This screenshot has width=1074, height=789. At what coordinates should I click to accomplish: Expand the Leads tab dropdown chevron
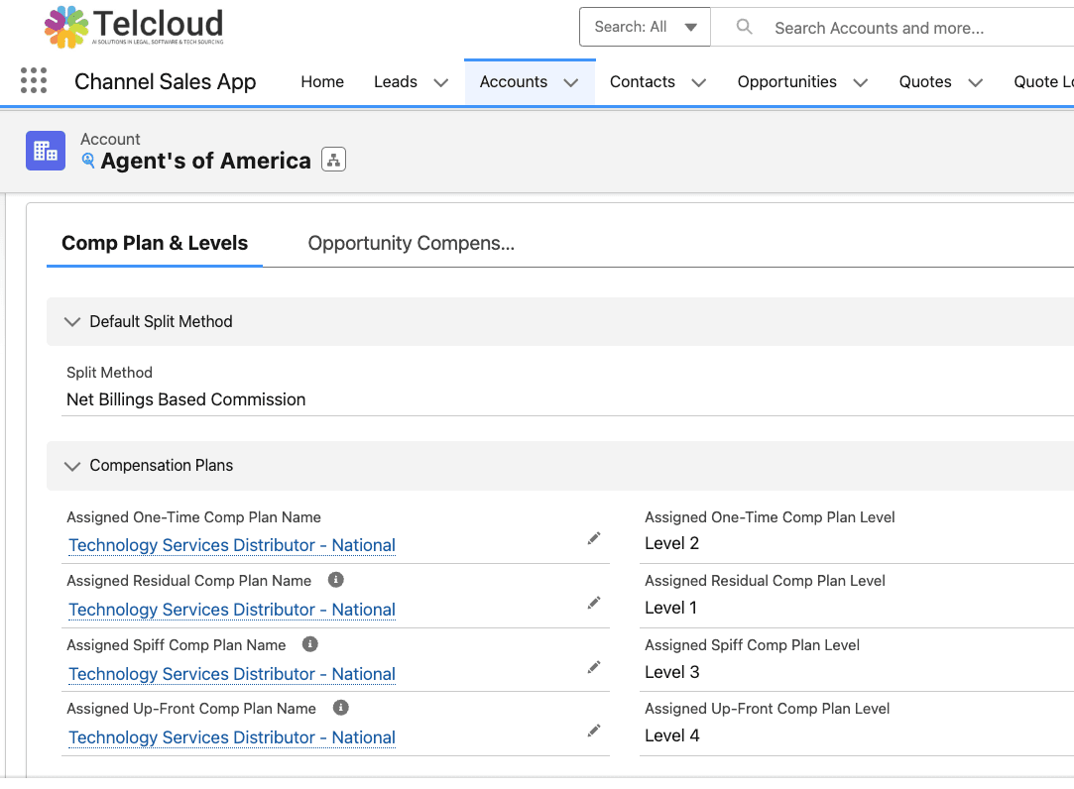(x=440, y=82)
